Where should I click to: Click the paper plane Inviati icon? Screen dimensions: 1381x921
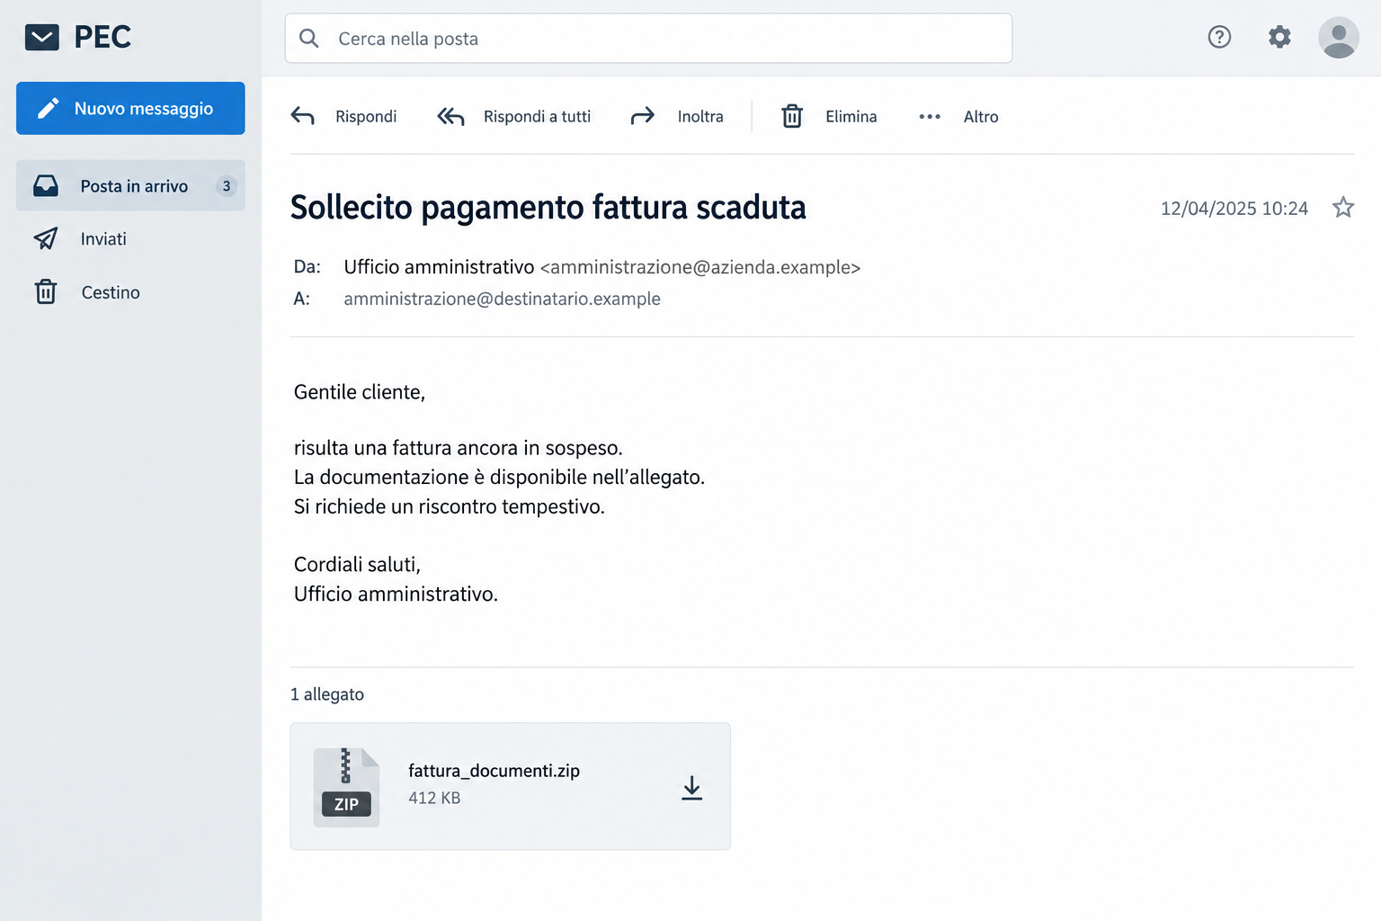click(x=46, y=238)
